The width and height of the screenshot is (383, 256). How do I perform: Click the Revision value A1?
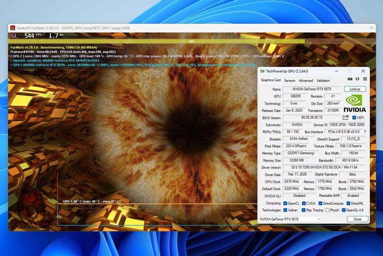[x=333, y=96]
